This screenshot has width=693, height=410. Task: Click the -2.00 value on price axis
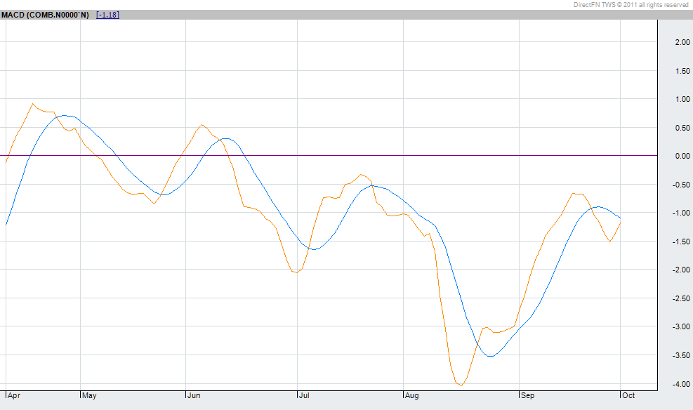tap(681, 270)
